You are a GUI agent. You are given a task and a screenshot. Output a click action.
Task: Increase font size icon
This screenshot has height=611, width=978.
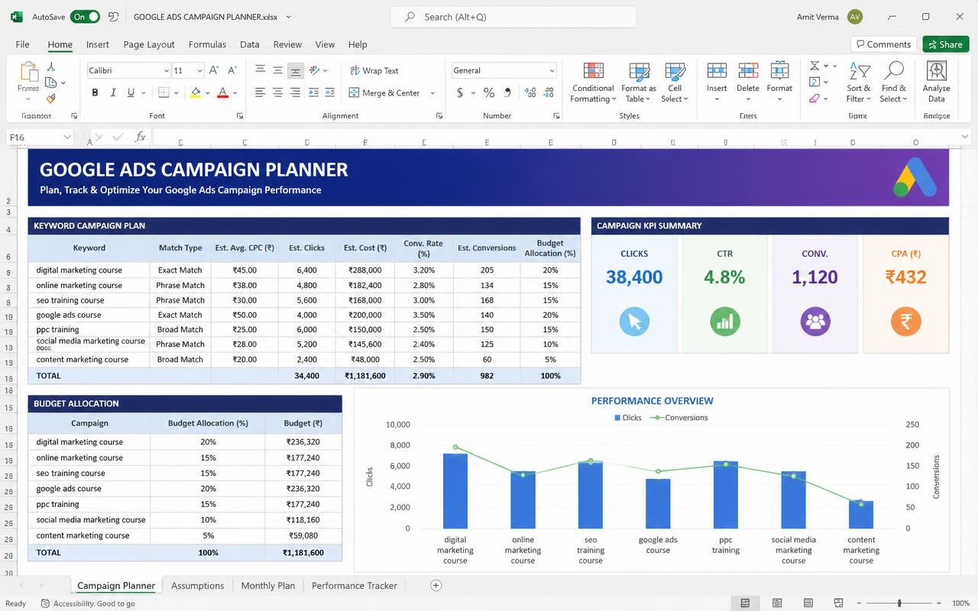pos(215,70)
